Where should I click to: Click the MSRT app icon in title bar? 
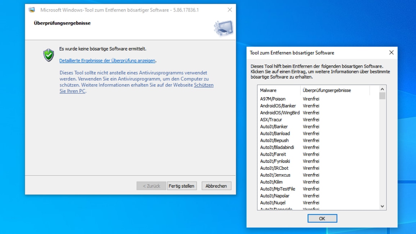(32, 10)
